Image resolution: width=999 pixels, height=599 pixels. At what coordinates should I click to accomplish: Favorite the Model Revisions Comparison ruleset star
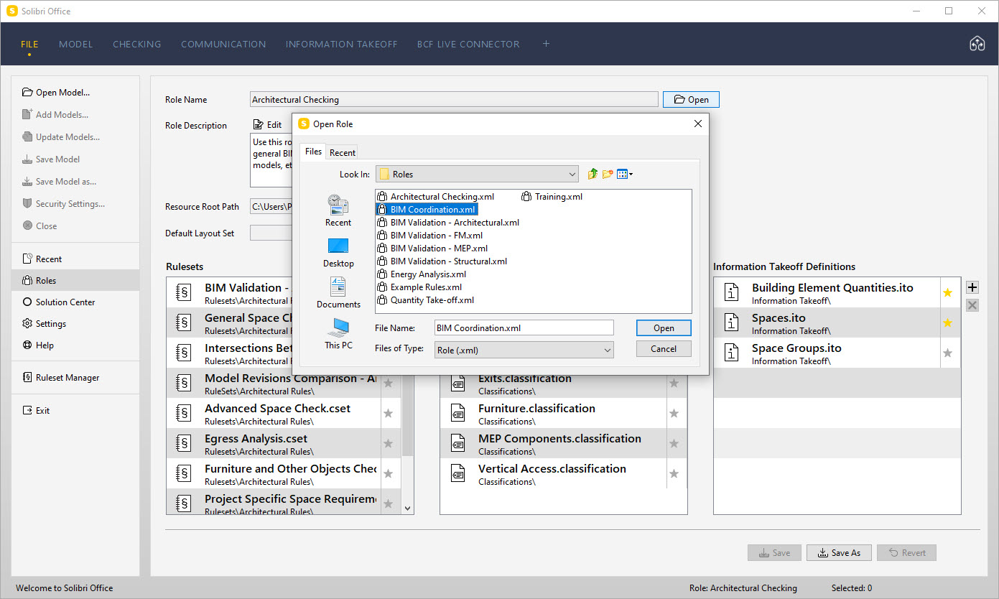(x=389, y=384)
